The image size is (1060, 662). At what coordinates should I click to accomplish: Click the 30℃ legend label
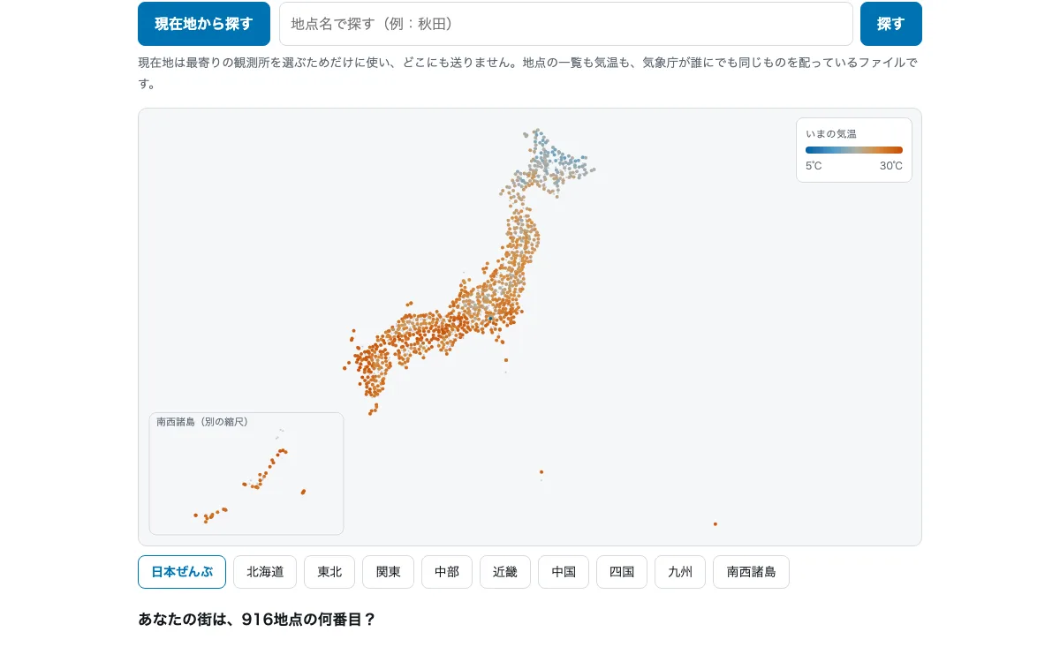point(891,166)
